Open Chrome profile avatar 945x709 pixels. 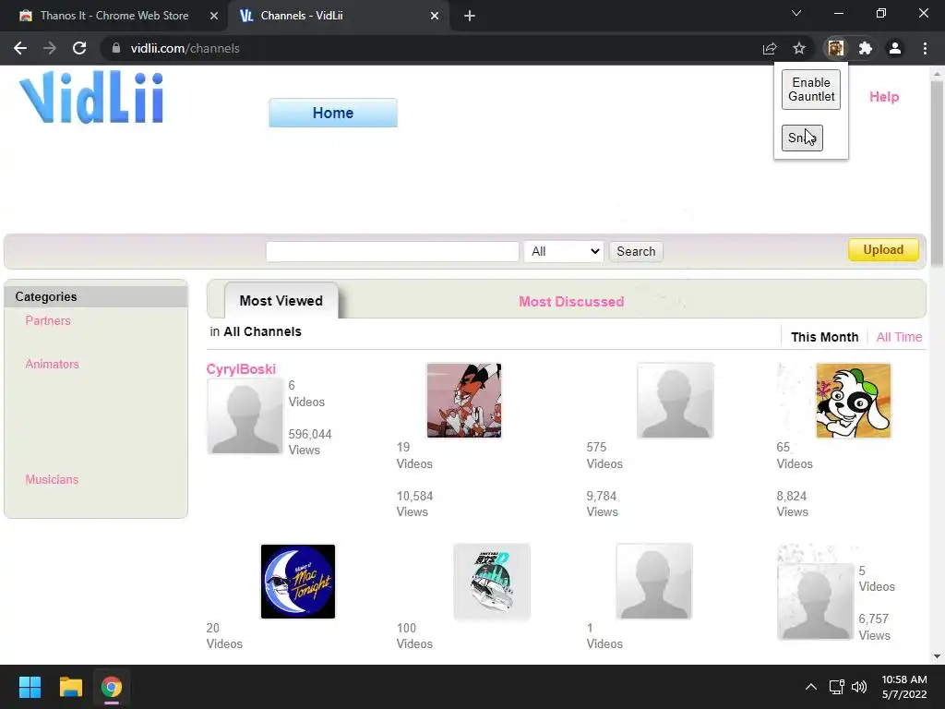point(895,48)
